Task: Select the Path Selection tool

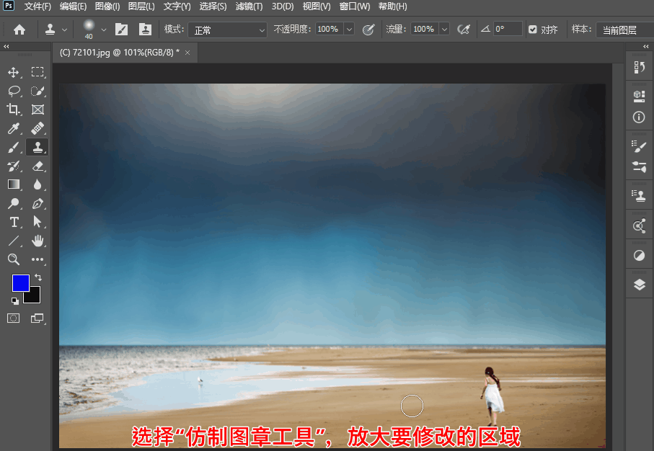Action: point(37,222)
